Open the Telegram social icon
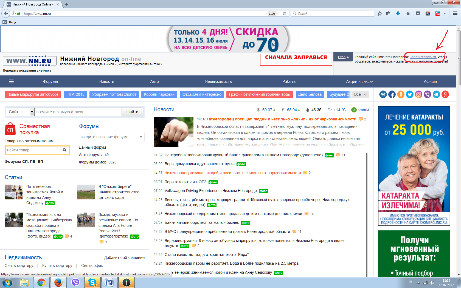Image resolution: width=461 pixels, height=288 pixels. 436,94
